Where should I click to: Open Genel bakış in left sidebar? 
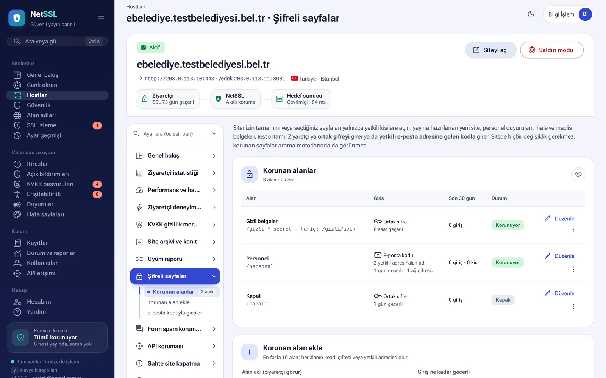pos(57,75)
